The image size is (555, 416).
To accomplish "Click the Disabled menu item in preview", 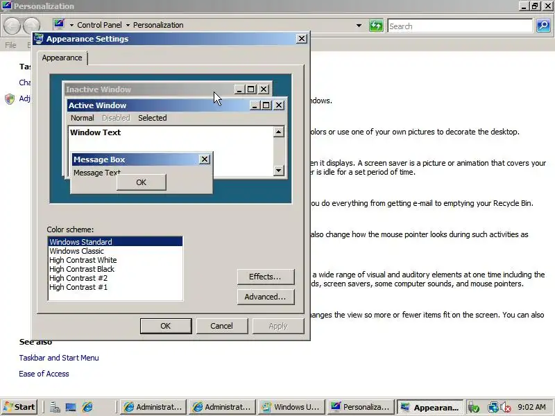I will tap(116, 118).
